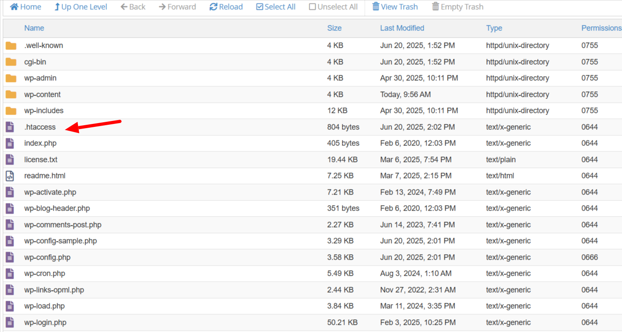622x332 pixels.
Task: Click the 0666 permissions of wp-config.php
Action: (590, 257)
